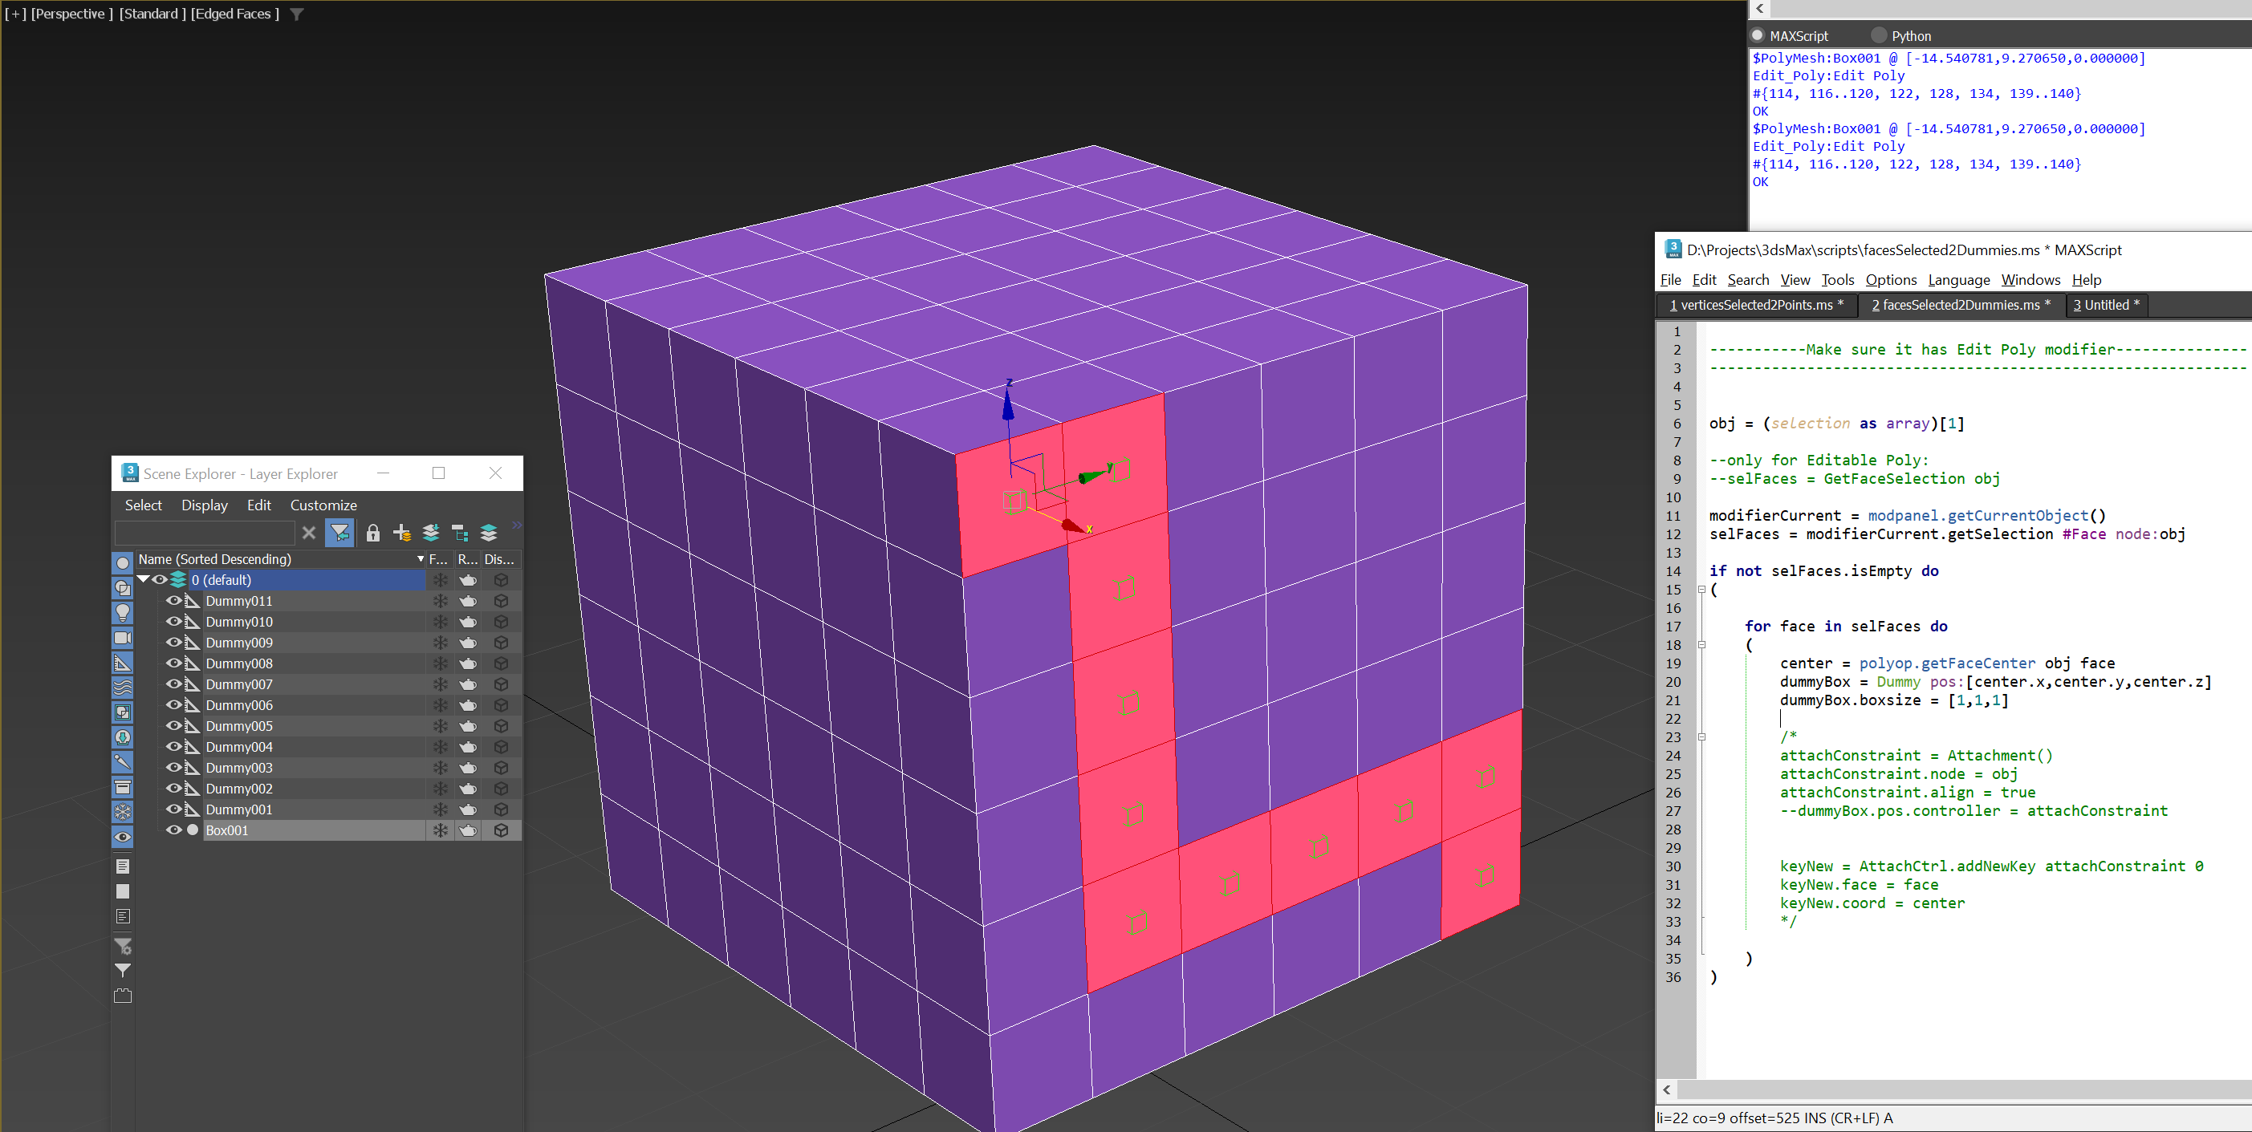
Task: Toggle the highlighted selection filter funnel button
Action: [339, 533]
